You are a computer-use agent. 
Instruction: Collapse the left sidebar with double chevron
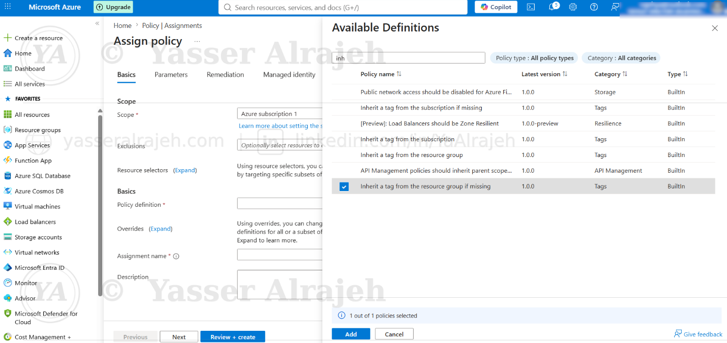click(97, 24)
